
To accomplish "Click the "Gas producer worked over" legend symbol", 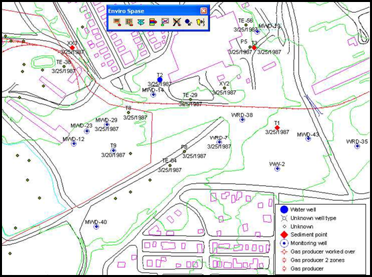I will click(x=284, y=252).
